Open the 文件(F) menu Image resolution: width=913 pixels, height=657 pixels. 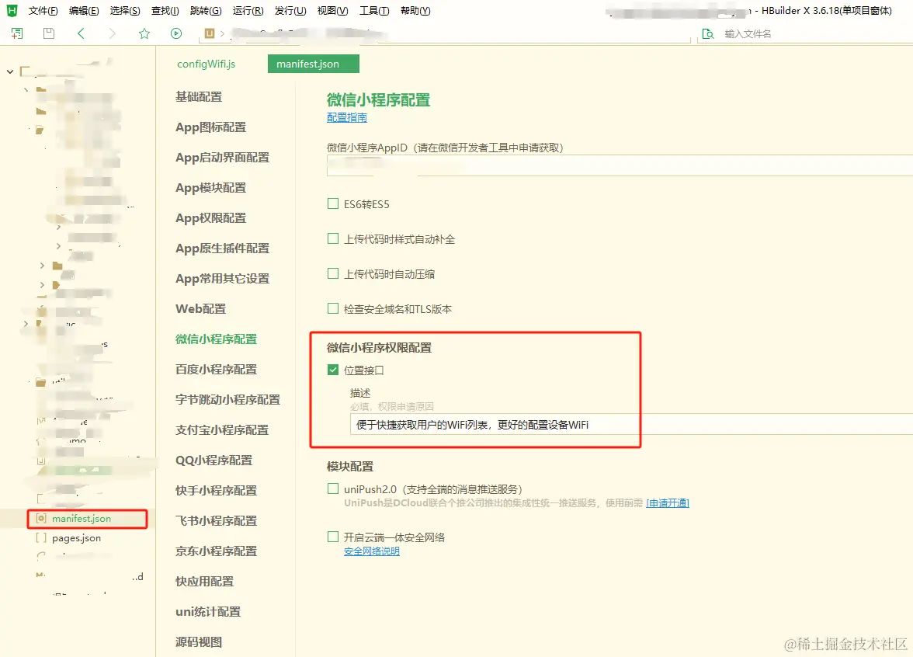click(x=43, y=11)
